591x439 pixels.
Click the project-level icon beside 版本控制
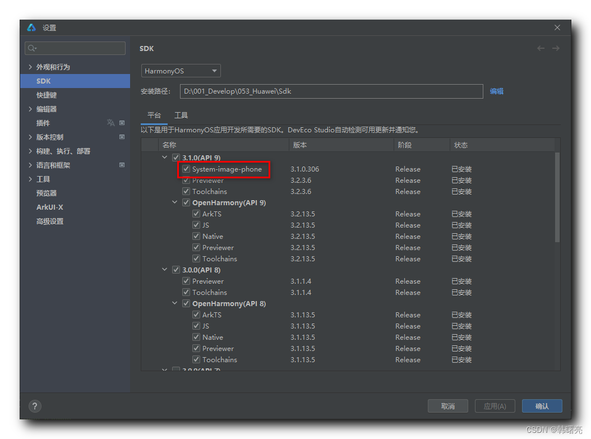click(122, 137)
